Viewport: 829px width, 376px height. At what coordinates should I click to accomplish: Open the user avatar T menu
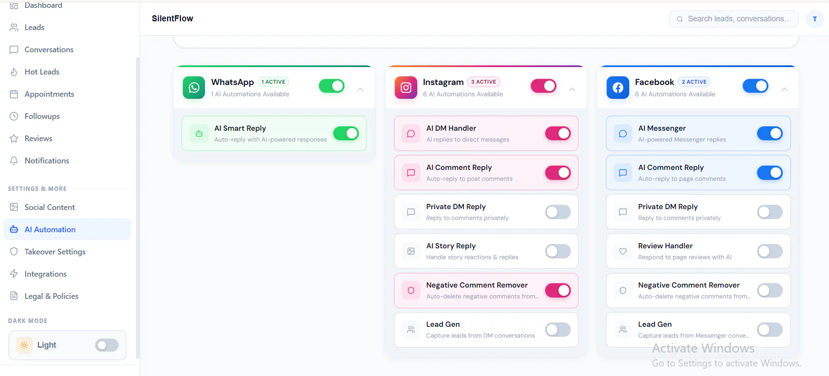[x=814, y=19]
